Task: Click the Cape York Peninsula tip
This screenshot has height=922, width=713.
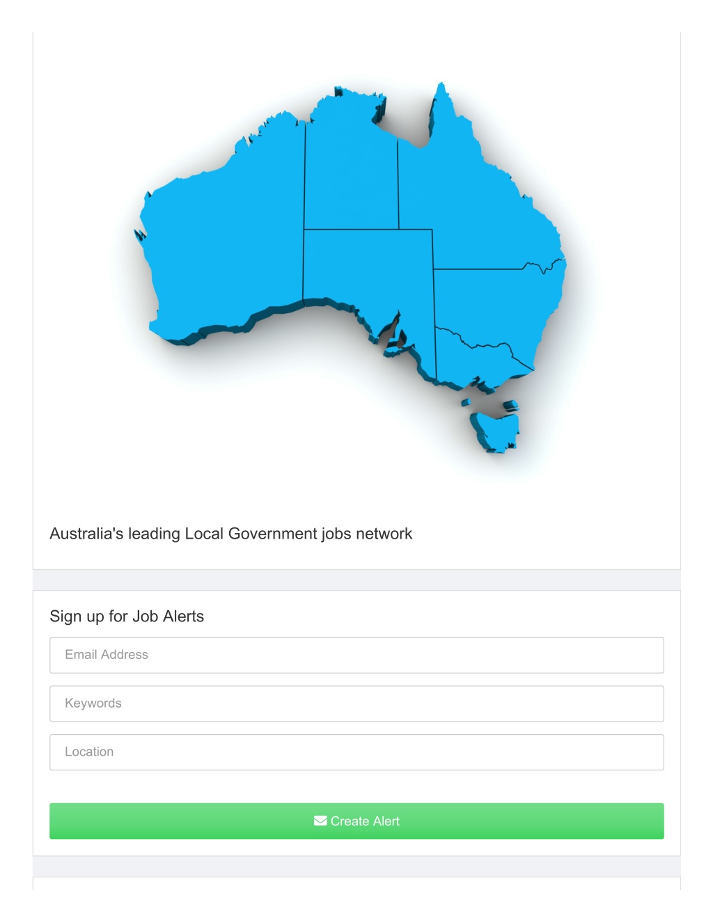Action: [x=441, y=87]
